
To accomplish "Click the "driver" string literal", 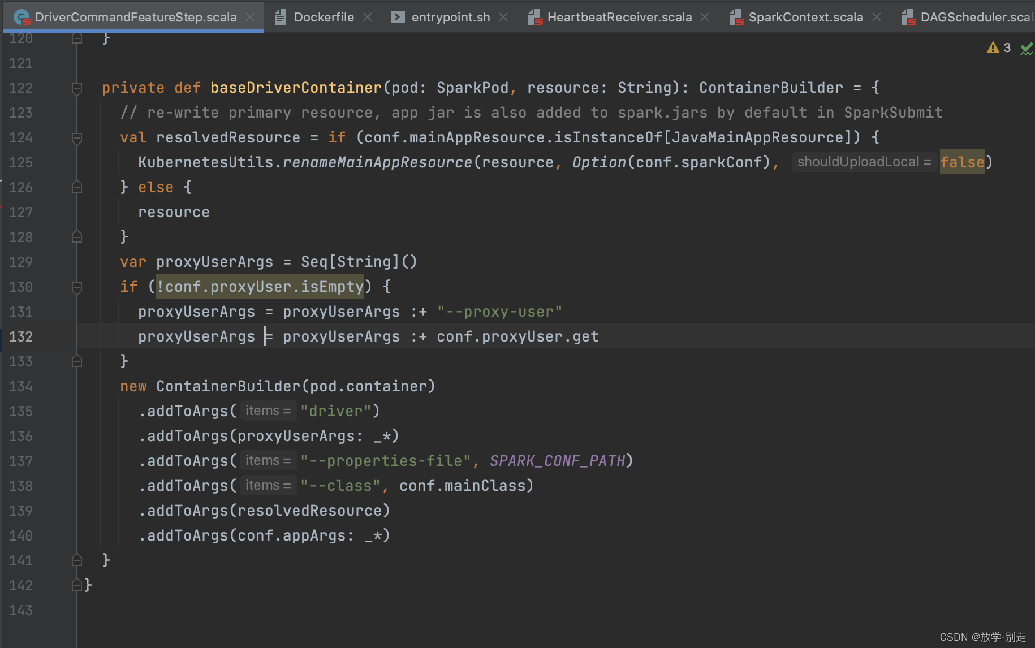I will point(336,411).
